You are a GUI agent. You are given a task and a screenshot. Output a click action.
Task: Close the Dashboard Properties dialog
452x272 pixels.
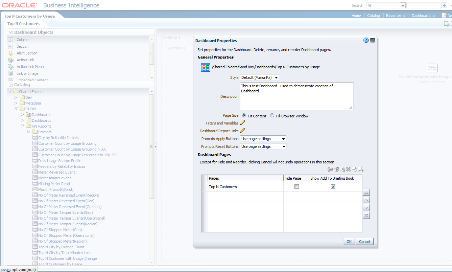tap(373, 40)
